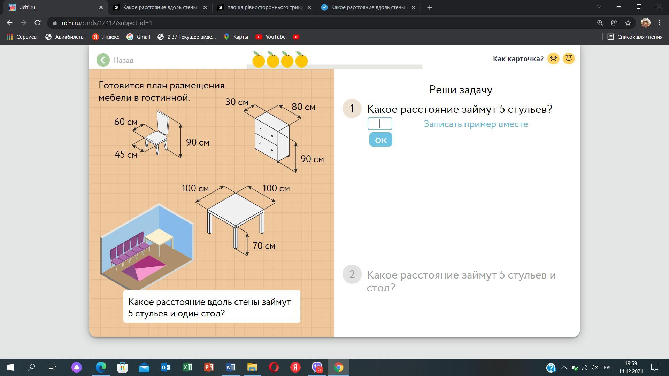Open Chrome three-dot menu
The image size is (669, 376).
(659, 23)
